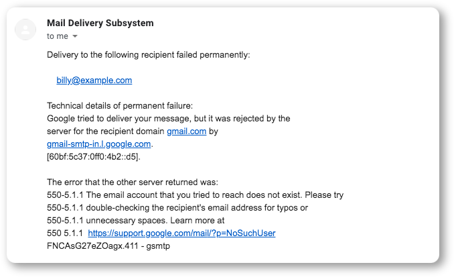This screenshot has height=277, width=454.
Task: Click the "double-checking the recipient's email address" line
Action: pos(177,208)
